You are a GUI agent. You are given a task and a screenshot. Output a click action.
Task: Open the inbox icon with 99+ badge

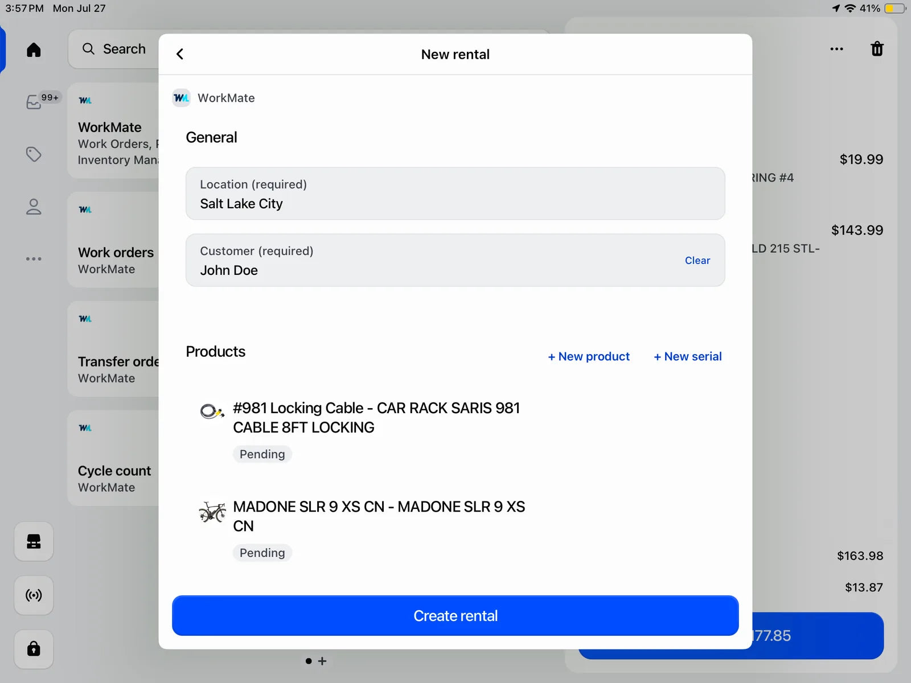[x=34, y=102]
